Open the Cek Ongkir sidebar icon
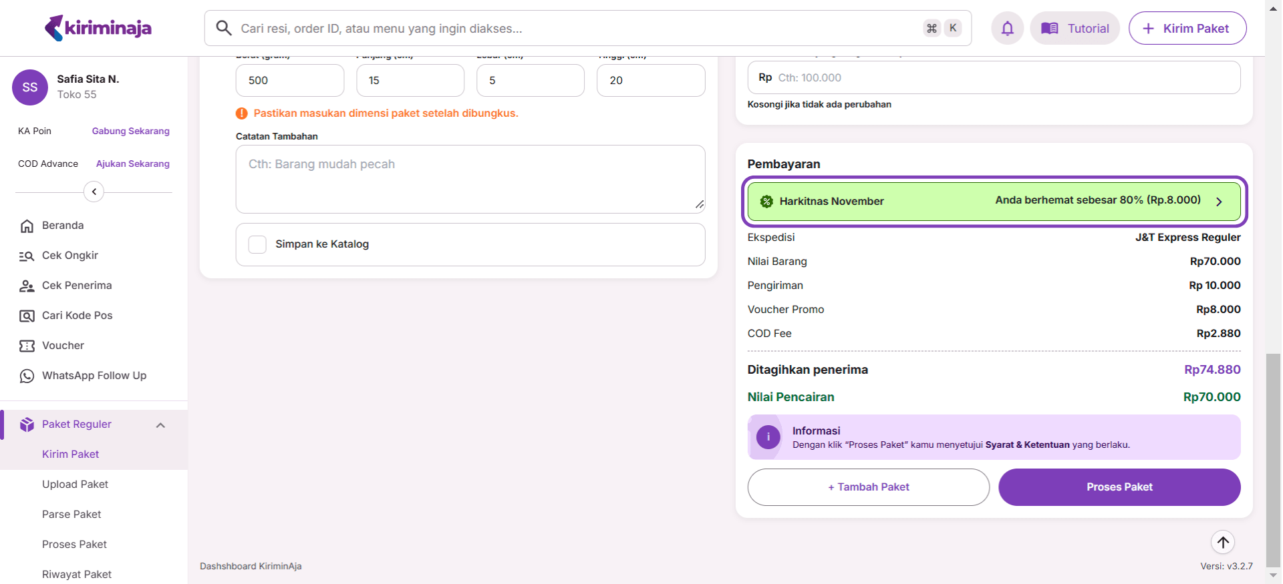Screen dimensions: 1283x584 [x=27, y=256]
